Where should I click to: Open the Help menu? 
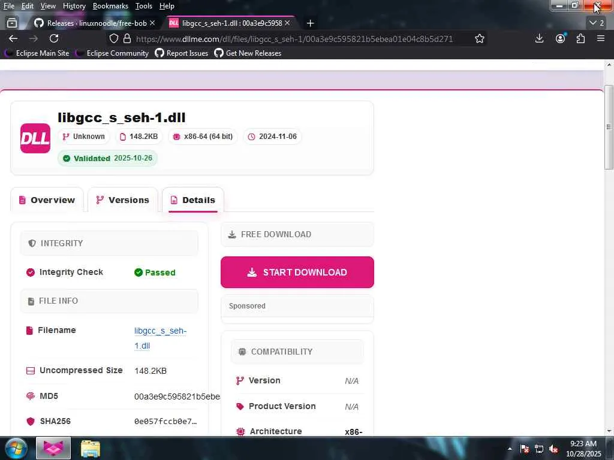point(167,6)
